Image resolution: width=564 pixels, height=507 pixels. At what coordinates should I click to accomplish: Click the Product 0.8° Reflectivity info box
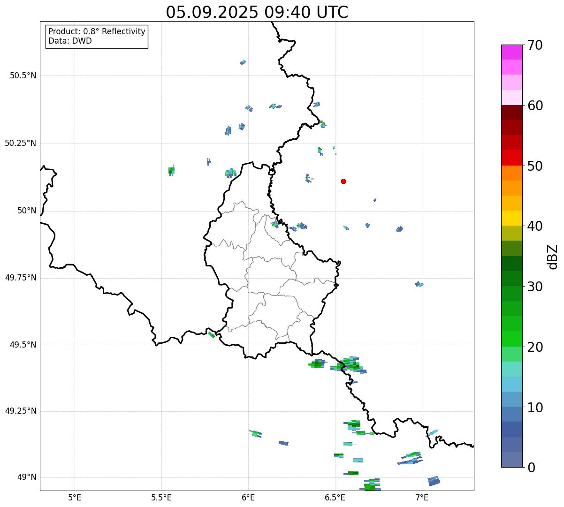(x=97, y=37)
